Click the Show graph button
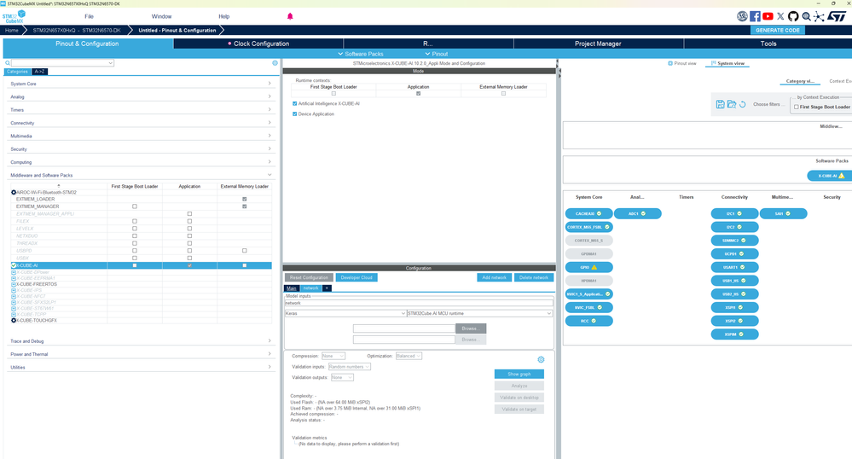This screenshot has width=852, height=459. (519, 375)
